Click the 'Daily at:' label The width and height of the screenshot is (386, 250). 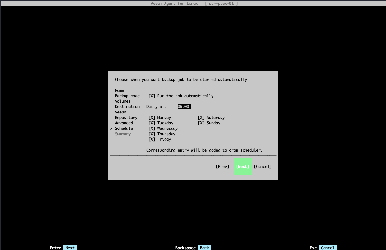tap(157, 107)
